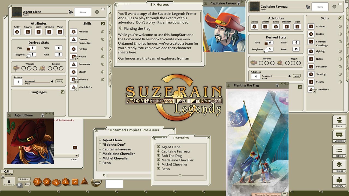Roll the orange d20 from the dice tray
Image resolution: width=349 pixels, height=196 pixels.
pos(37,182)
